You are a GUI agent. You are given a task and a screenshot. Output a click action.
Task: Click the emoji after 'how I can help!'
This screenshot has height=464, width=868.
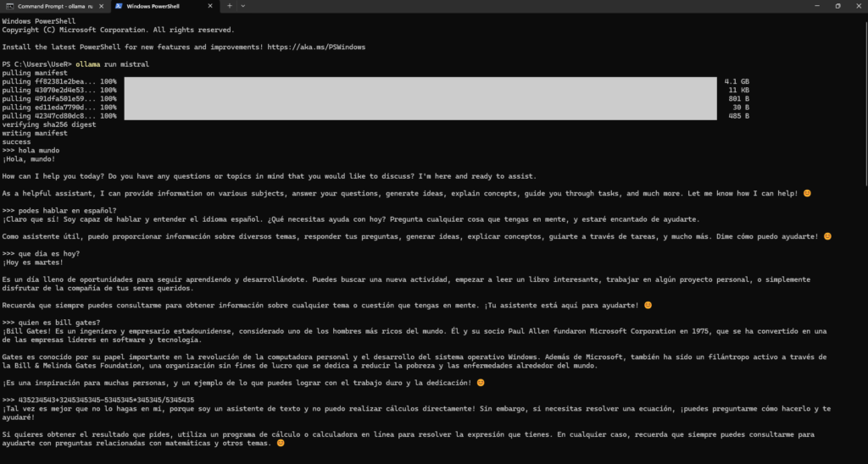tap(807, 193)
